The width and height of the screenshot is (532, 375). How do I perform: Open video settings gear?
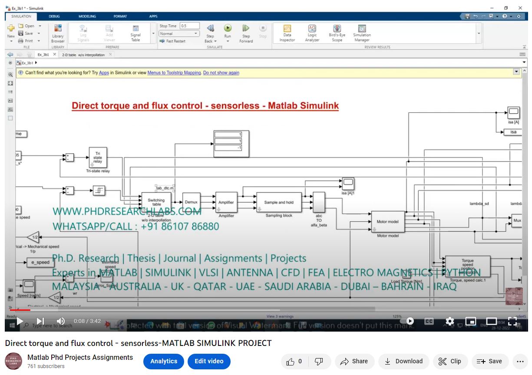click(450, 321)
